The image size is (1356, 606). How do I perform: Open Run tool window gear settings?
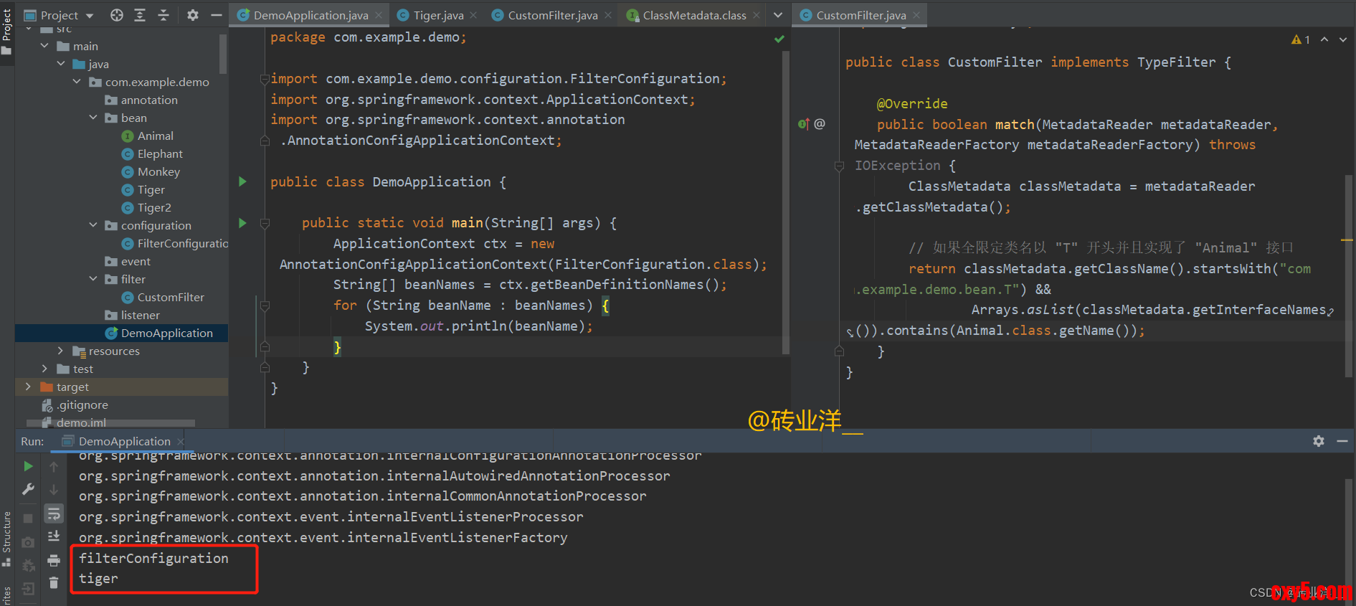tap(1318, 441)
